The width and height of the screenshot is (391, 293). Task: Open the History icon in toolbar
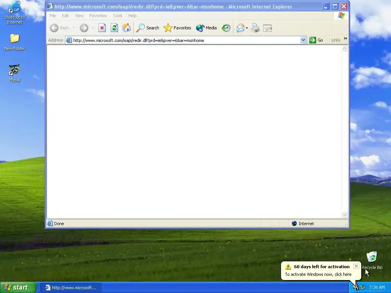click(x=226, y=28)
